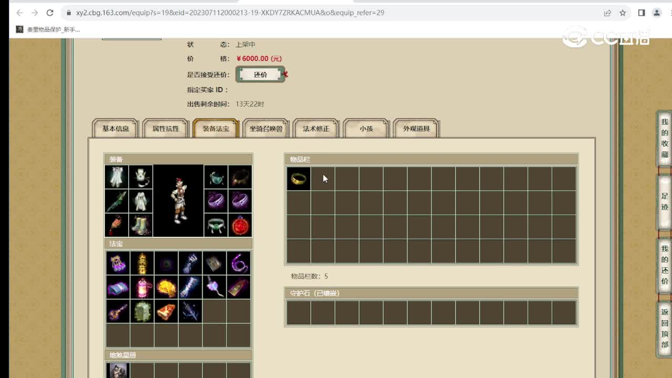Select the grey book treasure icon

(214, 263)
